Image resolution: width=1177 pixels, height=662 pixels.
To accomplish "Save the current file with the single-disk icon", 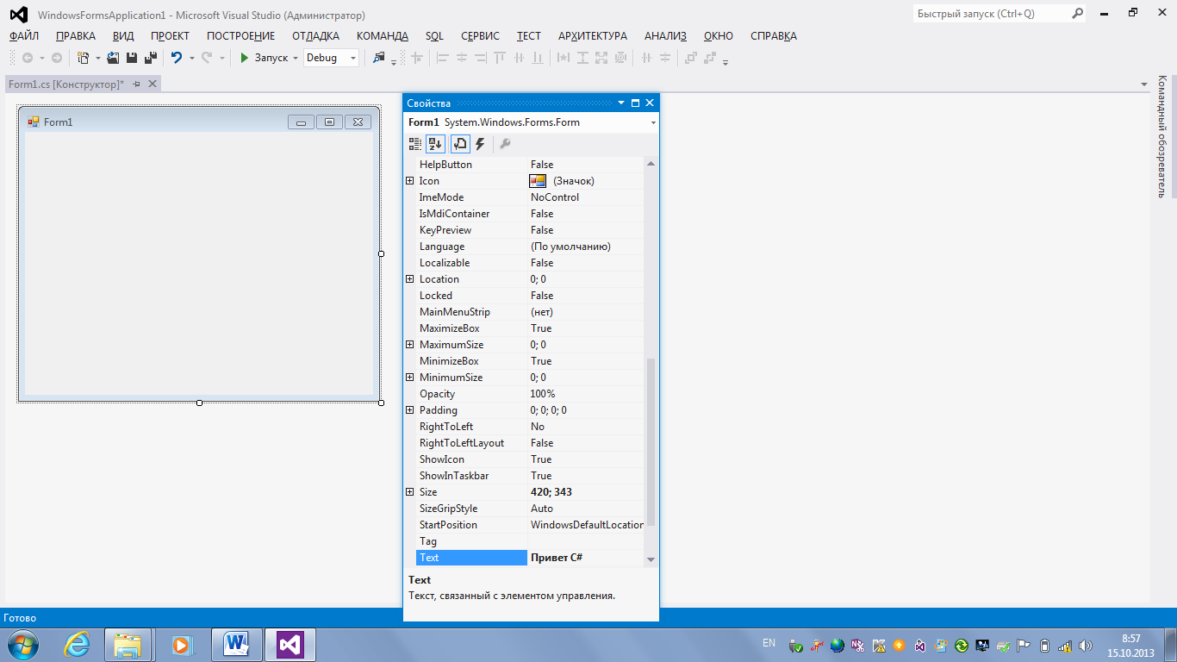I will (x=132, y=58).
